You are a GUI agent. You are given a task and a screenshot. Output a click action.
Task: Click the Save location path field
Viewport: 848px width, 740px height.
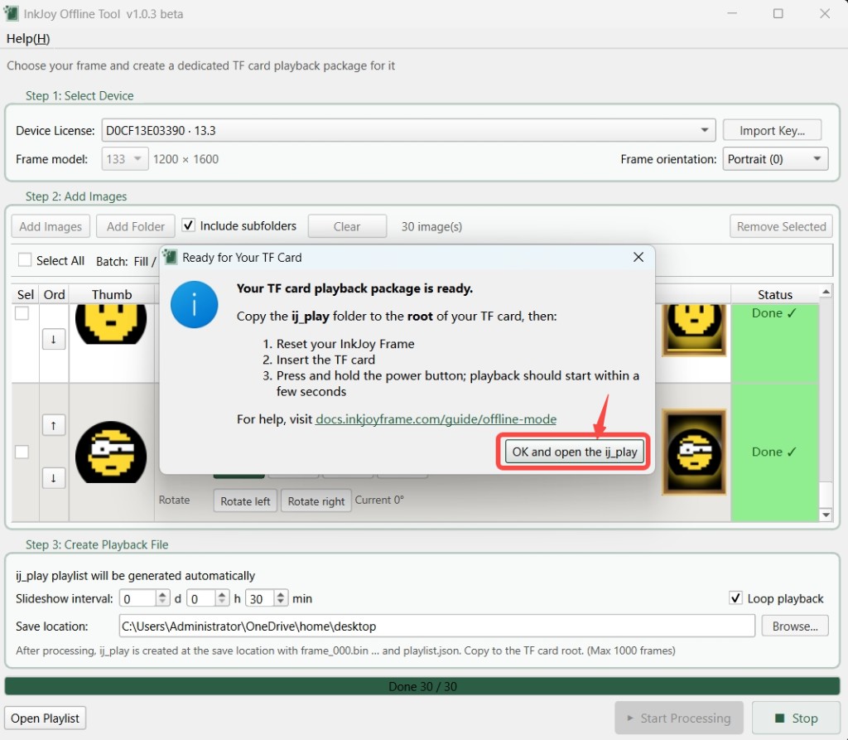point(436,626)
